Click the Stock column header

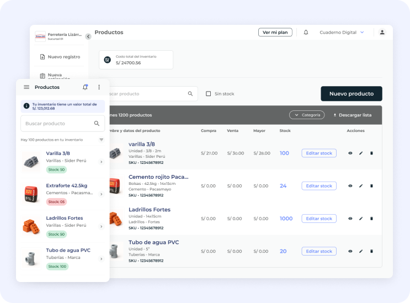click(x=285, y=130)
